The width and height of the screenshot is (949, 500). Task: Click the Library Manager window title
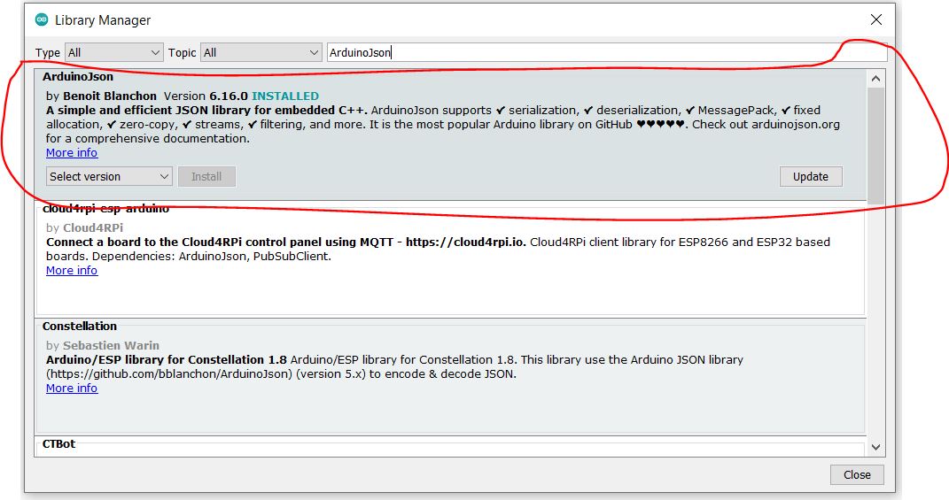click(103, 20)
